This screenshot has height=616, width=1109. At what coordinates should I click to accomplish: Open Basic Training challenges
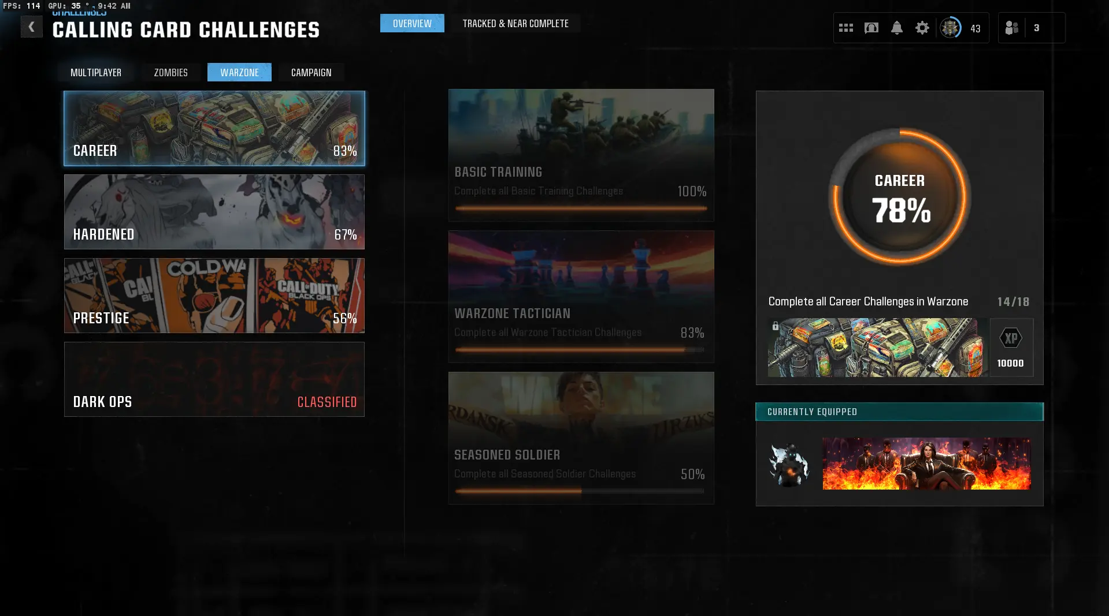pos(581,155)
